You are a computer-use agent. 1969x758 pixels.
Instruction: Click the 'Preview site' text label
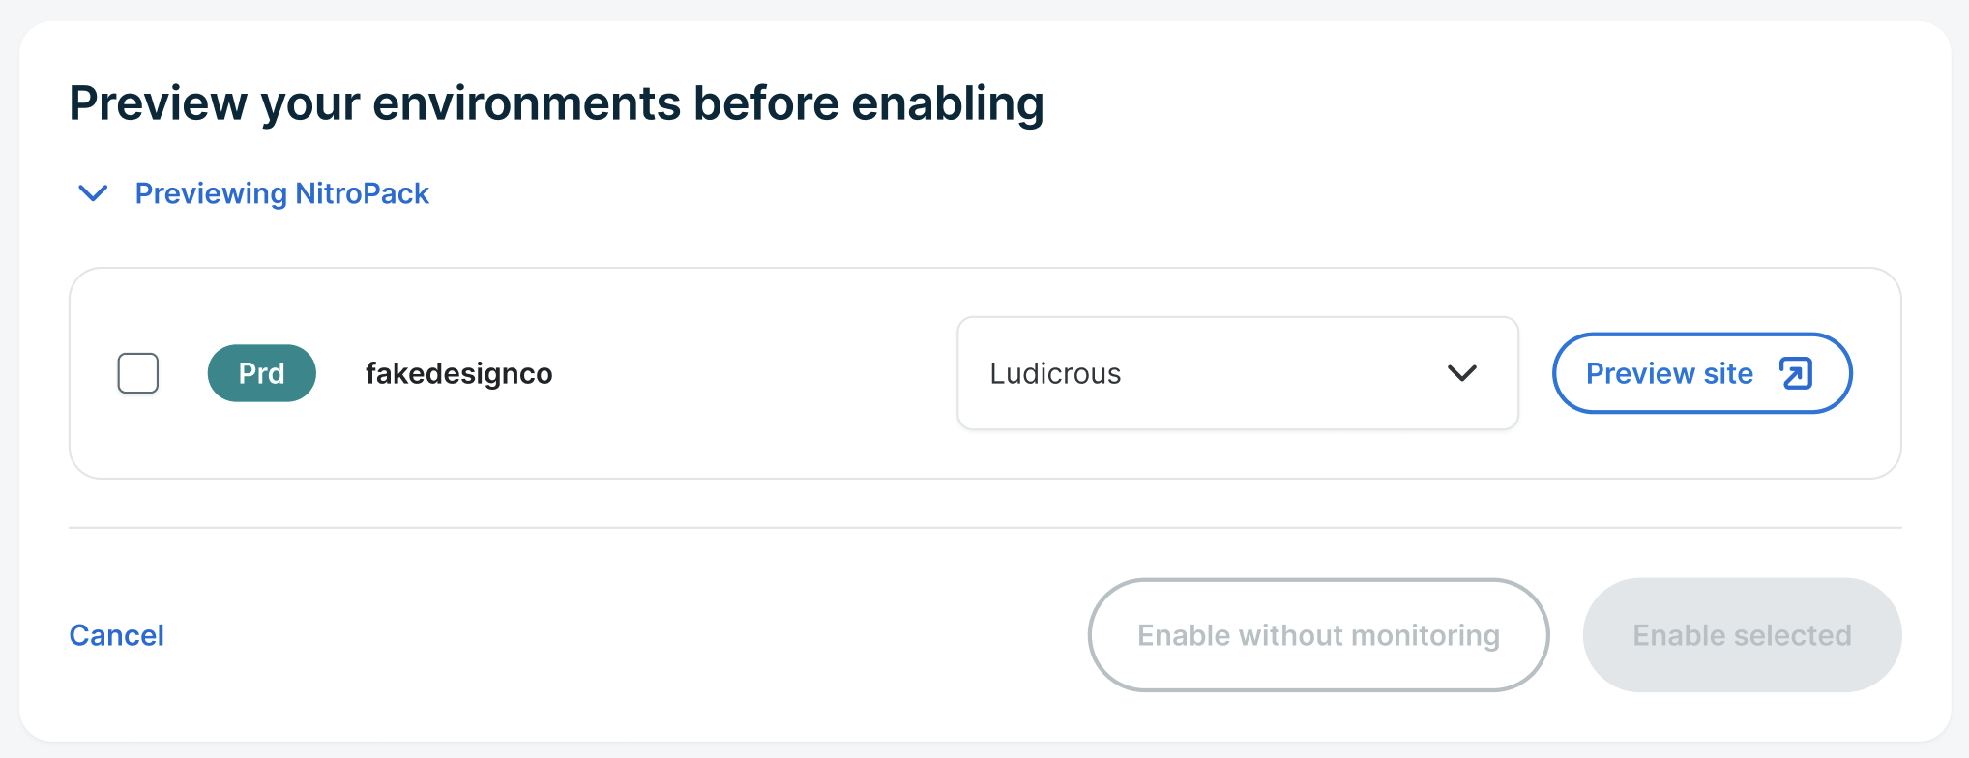tap(1669, 373)
